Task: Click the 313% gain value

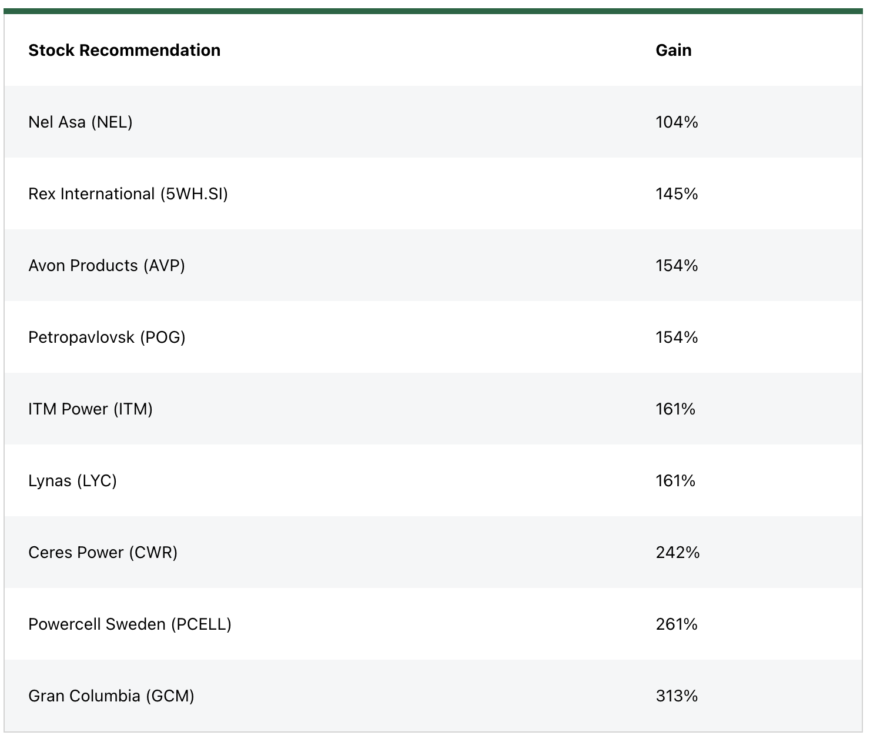Action: click(x=677, y=696)
